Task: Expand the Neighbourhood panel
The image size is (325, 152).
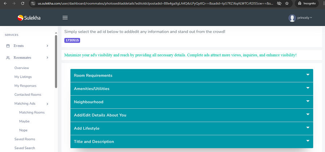Action: click(x=192, y=102)
